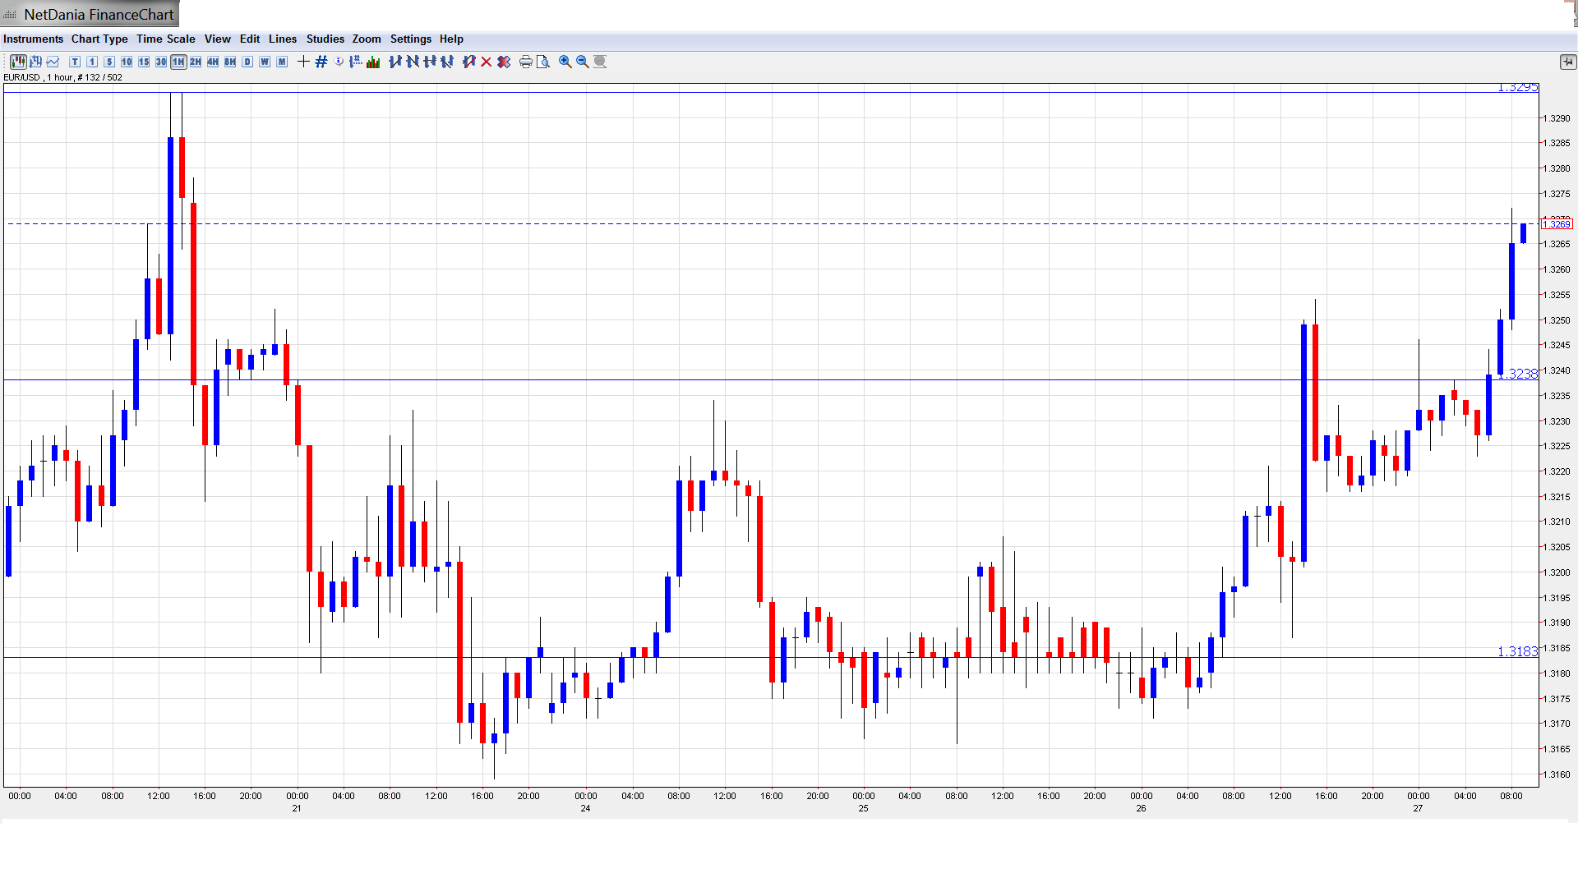Enable crosshair cursor tool

pos(303,62)
